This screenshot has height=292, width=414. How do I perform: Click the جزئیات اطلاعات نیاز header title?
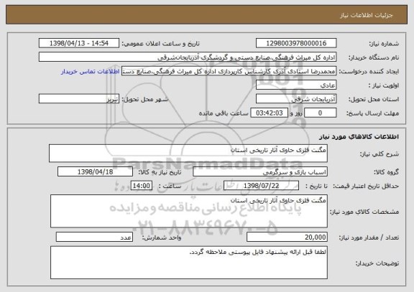click(x=367, y=15)
